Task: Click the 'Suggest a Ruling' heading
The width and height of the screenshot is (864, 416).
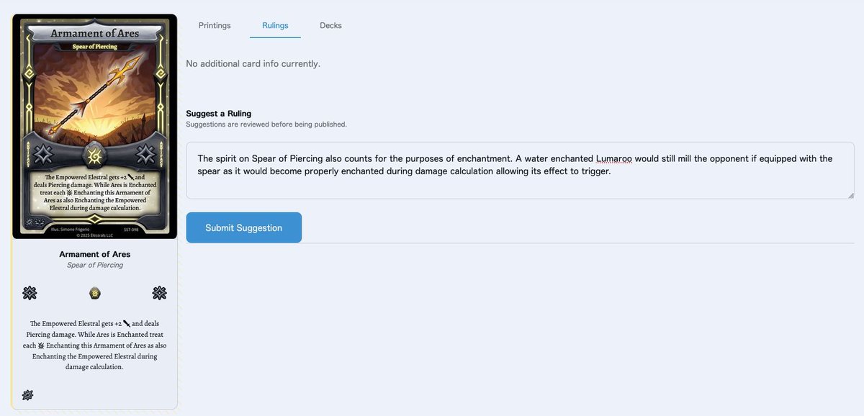Action: point(219,114)
